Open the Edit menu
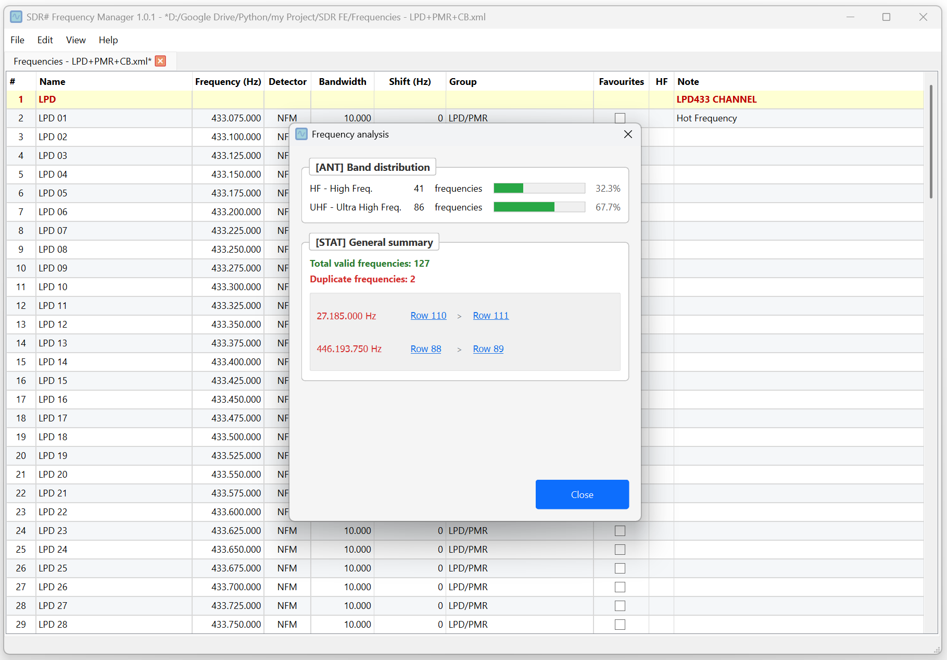 pyautogui.click(x=45, y=40)
